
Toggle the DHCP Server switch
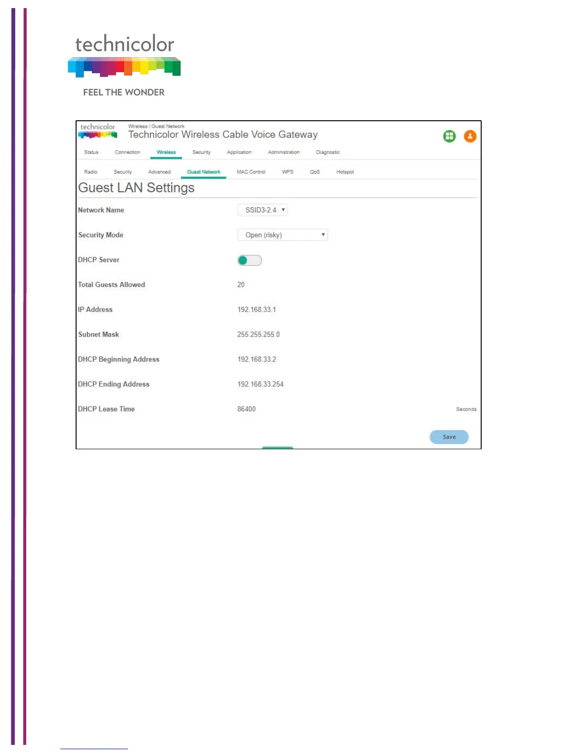pyautogui.click(x=250, y=260)
